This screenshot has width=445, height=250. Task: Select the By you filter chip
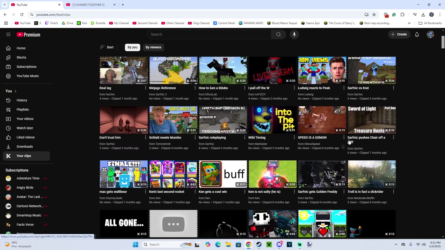(132, 47)
